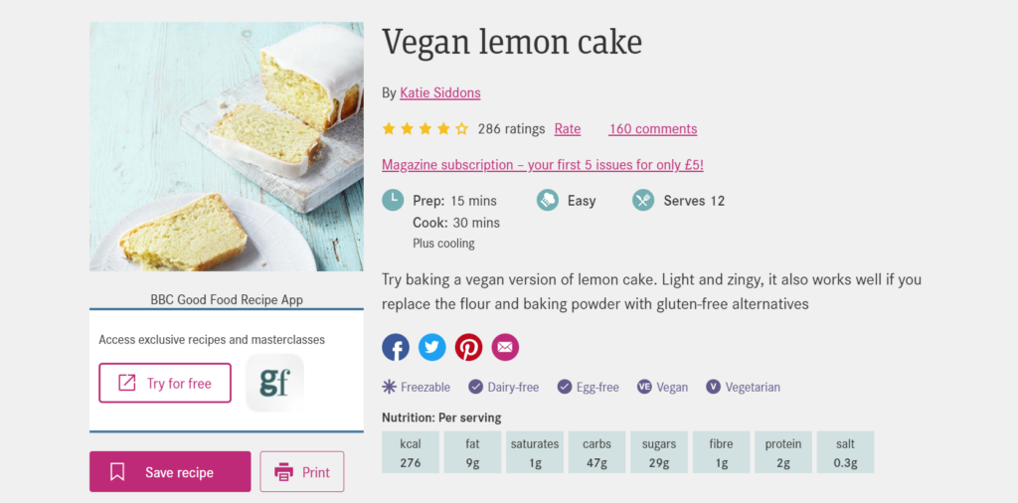Share recipe by email icon
The height and width of the screenshot is (503, 1018).
tap(505, 348)
